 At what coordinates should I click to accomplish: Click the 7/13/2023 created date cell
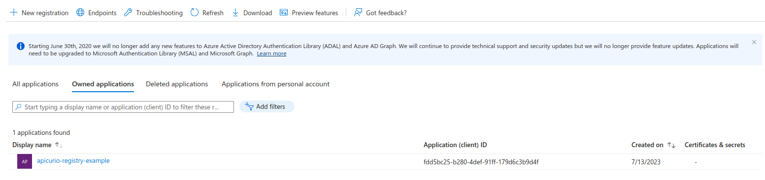click(646, 162)
